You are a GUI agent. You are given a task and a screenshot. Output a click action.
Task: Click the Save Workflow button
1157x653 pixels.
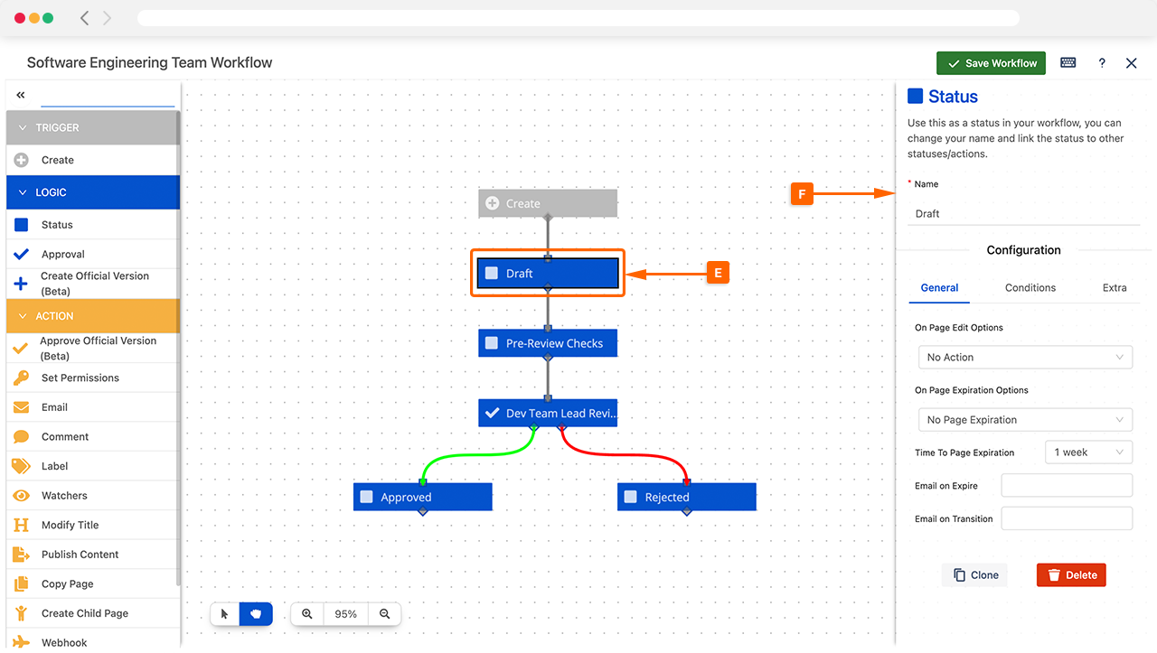(x=991, y=63)
